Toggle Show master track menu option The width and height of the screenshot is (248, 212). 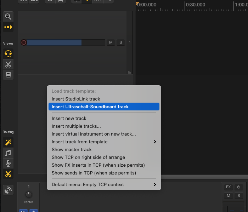pyautogui.click(x=104, y=150)
